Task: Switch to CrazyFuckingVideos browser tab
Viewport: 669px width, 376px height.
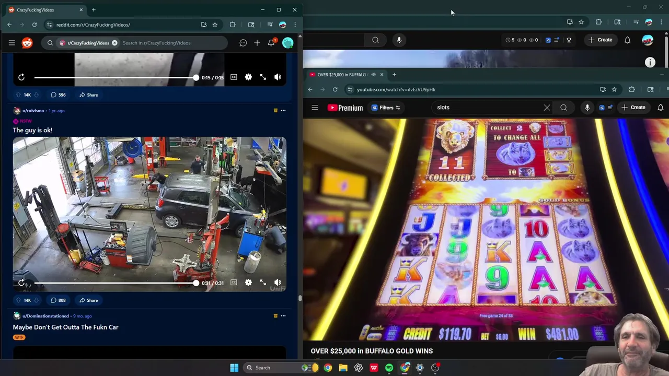Action: point(44,10)
